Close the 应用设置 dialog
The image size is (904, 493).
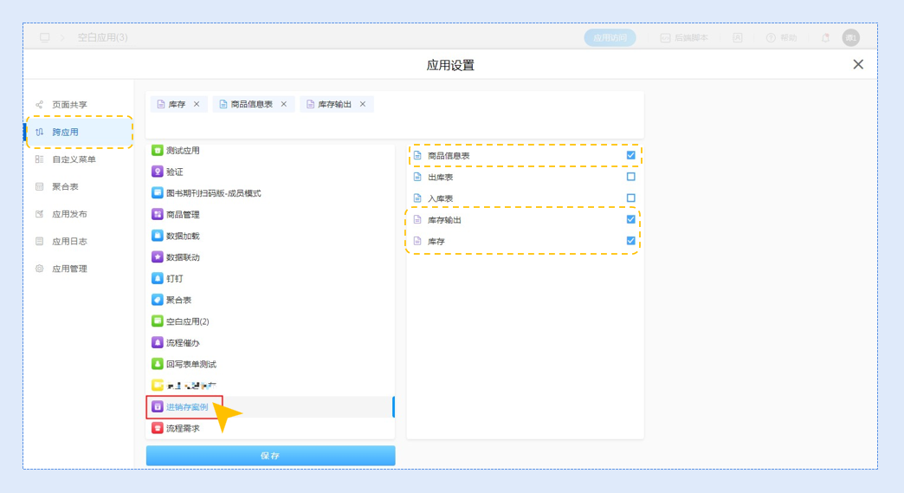[x=858, y=65]
